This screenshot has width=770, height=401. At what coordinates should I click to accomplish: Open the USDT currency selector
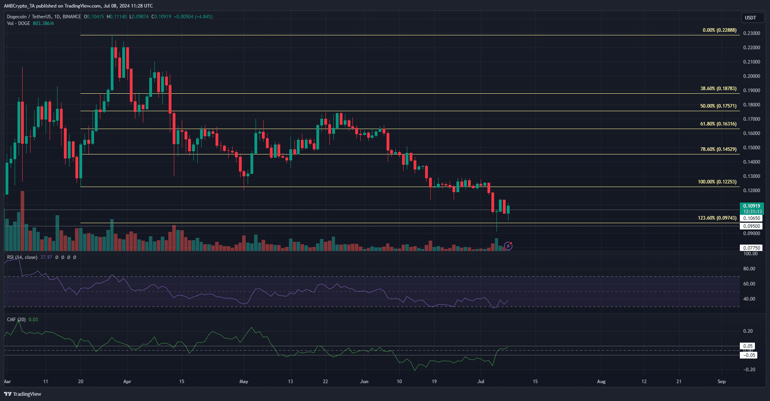[x=752, y=17]
